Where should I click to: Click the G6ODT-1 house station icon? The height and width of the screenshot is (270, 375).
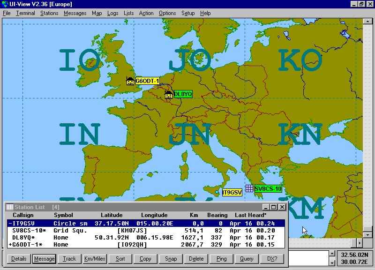(x=130, y=81)
